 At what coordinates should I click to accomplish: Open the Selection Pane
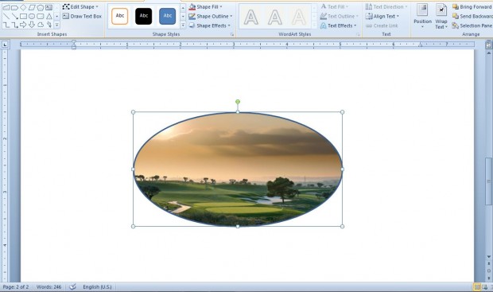(x=472, y=25)
